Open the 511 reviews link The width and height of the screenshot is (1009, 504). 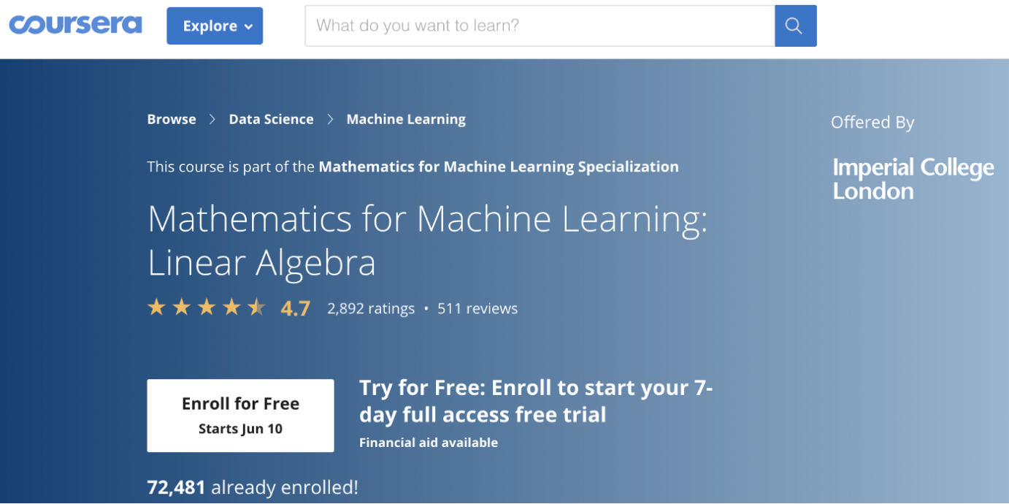click(x=477, y=308)
